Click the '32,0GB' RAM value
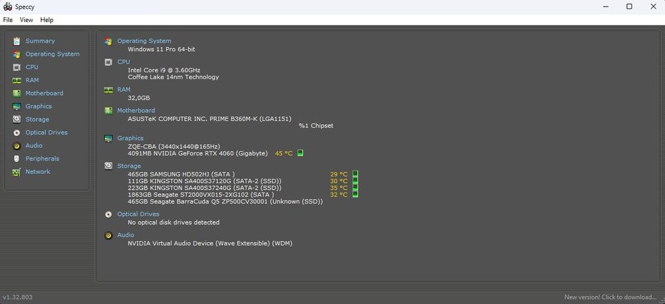 (x=139, y=98)
